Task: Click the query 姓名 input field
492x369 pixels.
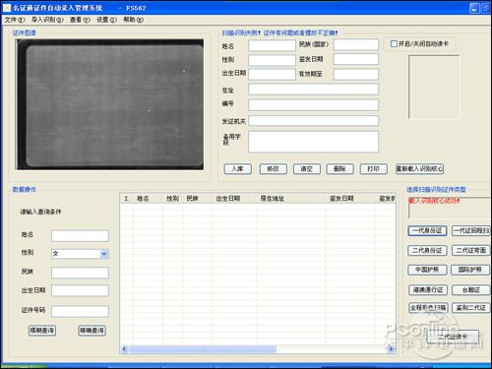Action: pos(80,235)
